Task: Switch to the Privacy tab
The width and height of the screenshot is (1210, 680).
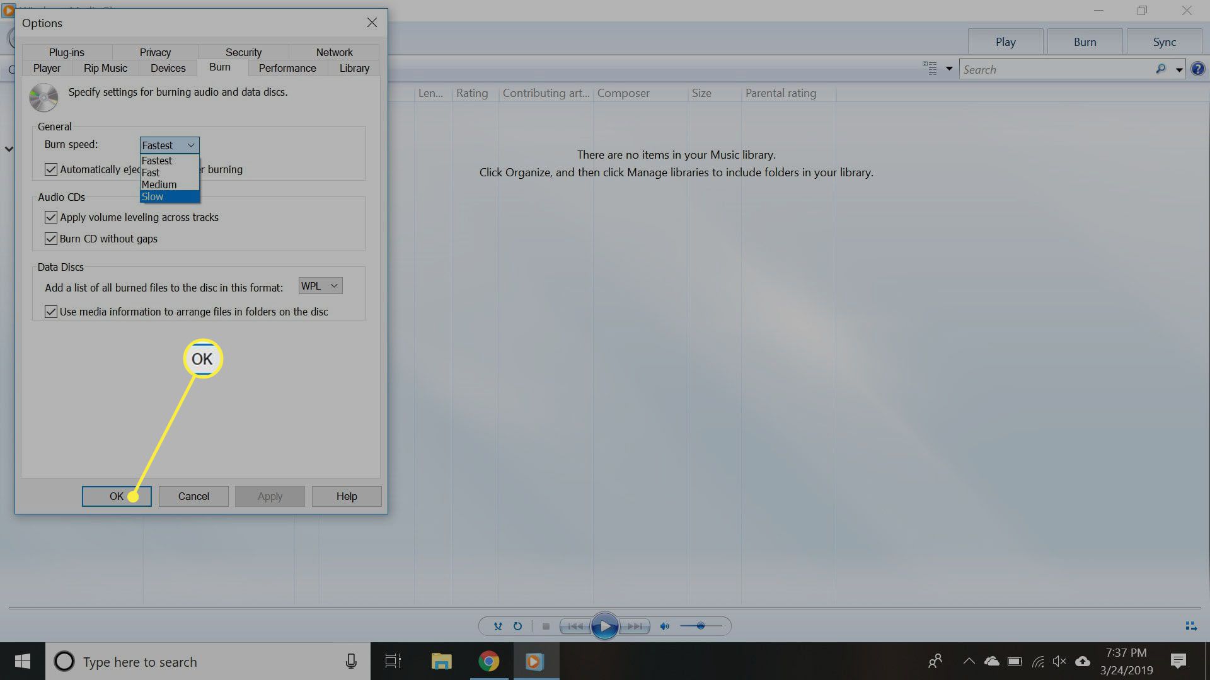Action: click(154, 52)
